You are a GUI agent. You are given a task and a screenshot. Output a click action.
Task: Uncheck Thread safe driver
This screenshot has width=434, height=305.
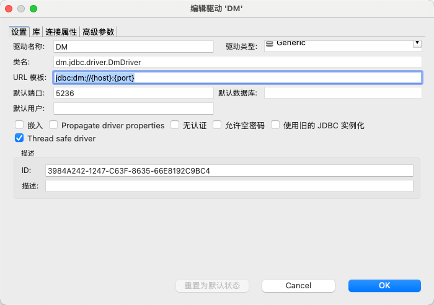pyautogui.click(x=19, y=138)
